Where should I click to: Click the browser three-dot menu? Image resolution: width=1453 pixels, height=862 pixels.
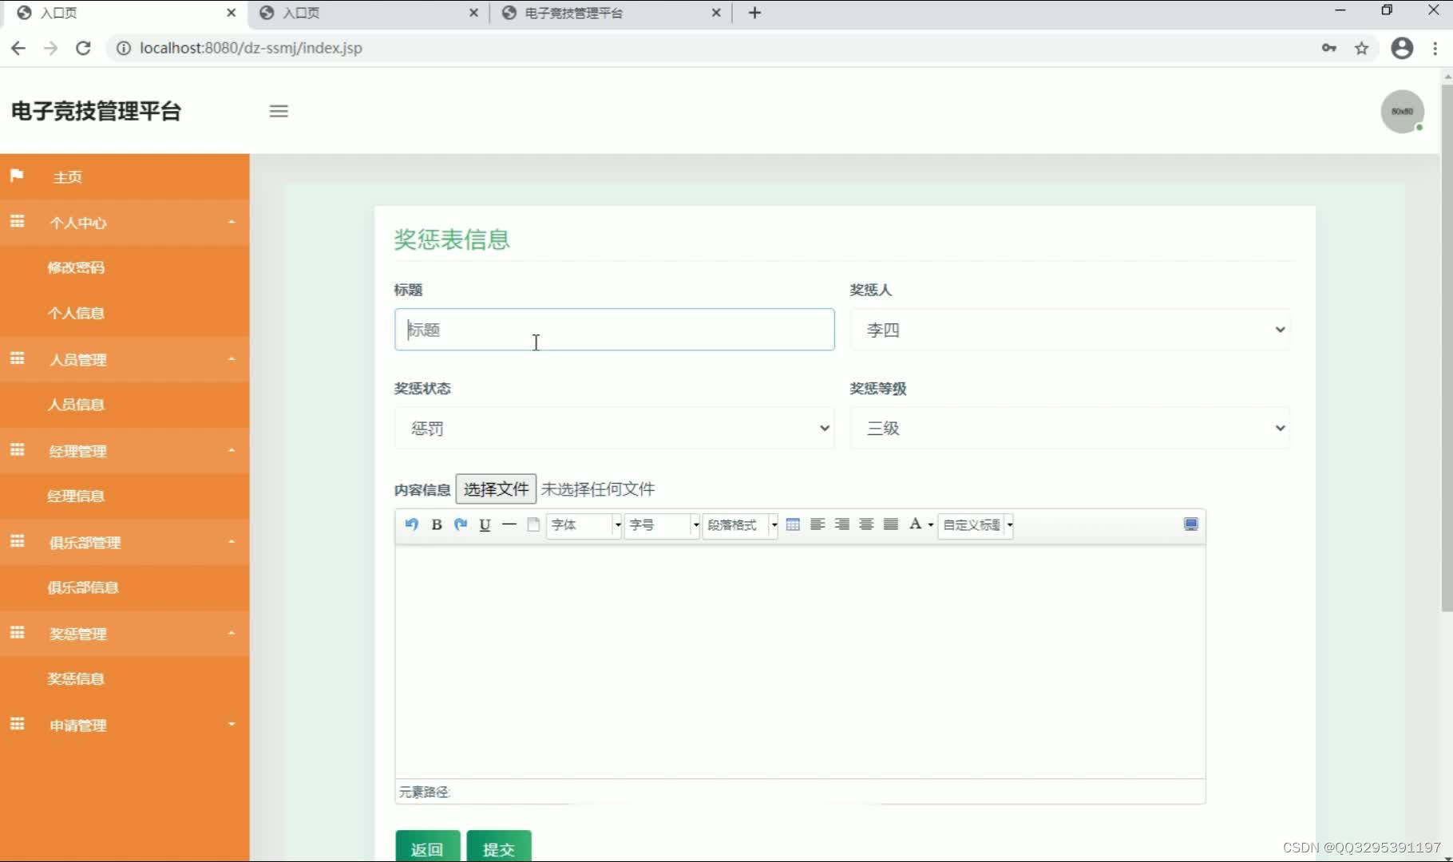tap(1435, 48)
